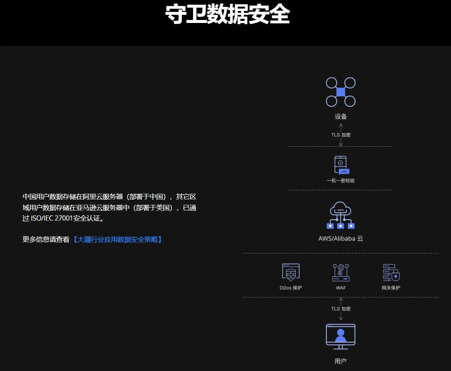Viewport: 451px width, 371px height.
Task: Click the 一机一密校验 label
Action: click(x=340, y=181)
